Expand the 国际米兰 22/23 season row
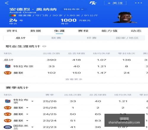Screen dimensions: 148x130 (x=32, y=127)
